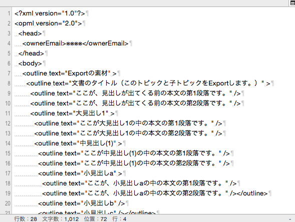Click the '前の本文の第1段落です' line
The width and height of the screenshot is (295, 222).
[135, 93]
